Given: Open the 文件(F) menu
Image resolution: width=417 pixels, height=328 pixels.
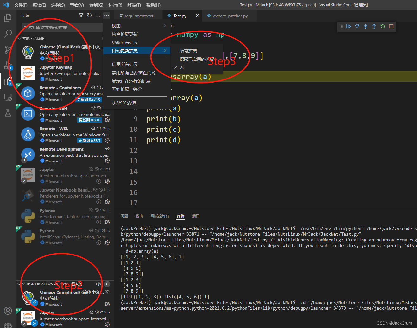Looking at the screenshot, I should tap(21, 5).
